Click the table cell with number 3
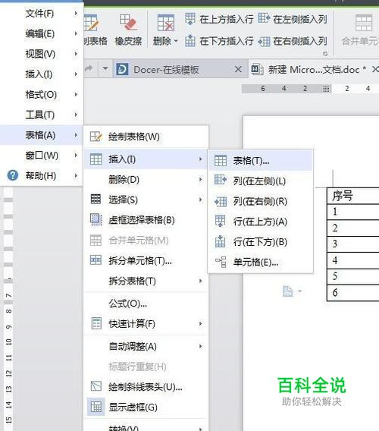This screenshot has height=431, width=379. [x=353, y=244]
